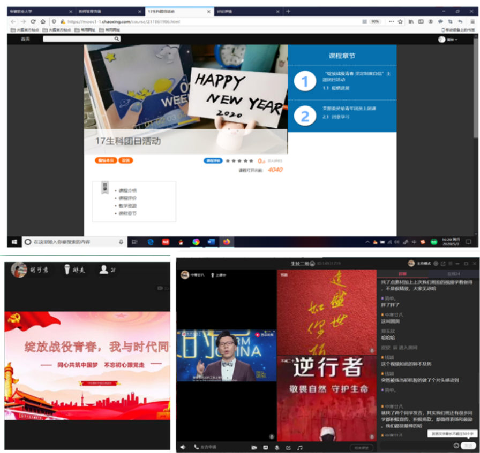Toggle the camera in the meeting toolbar
Viewport: 480px width, 453px height.
[x=254, y=447]
